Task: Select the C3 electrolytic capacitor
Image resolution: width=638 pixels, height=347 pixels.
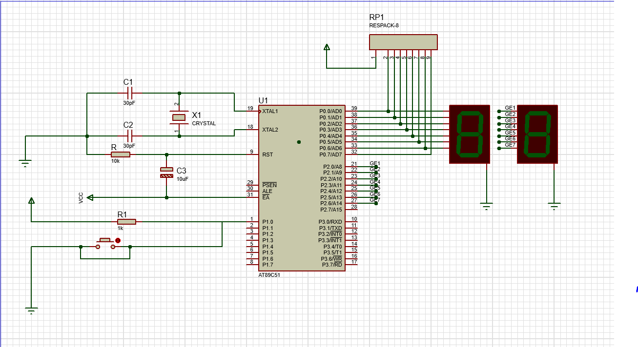Action: point(167,172)
